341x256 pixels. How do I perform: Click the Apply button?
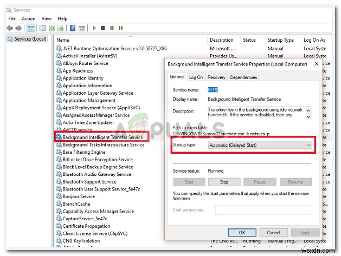pos(305,233)
